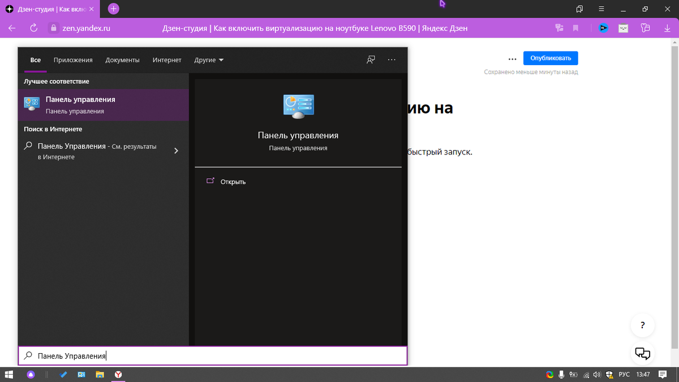Open the volume speaker tray icon

click(x=596, y=374)
